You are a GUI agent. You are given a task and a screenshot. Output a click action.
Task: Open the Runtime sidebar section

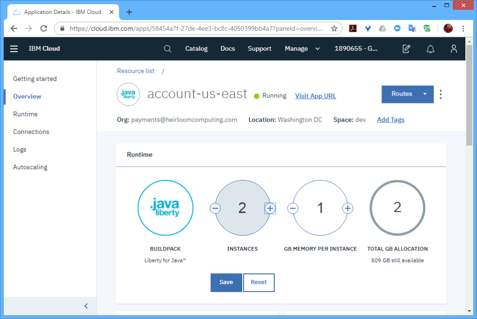click(x=25, y=114)
